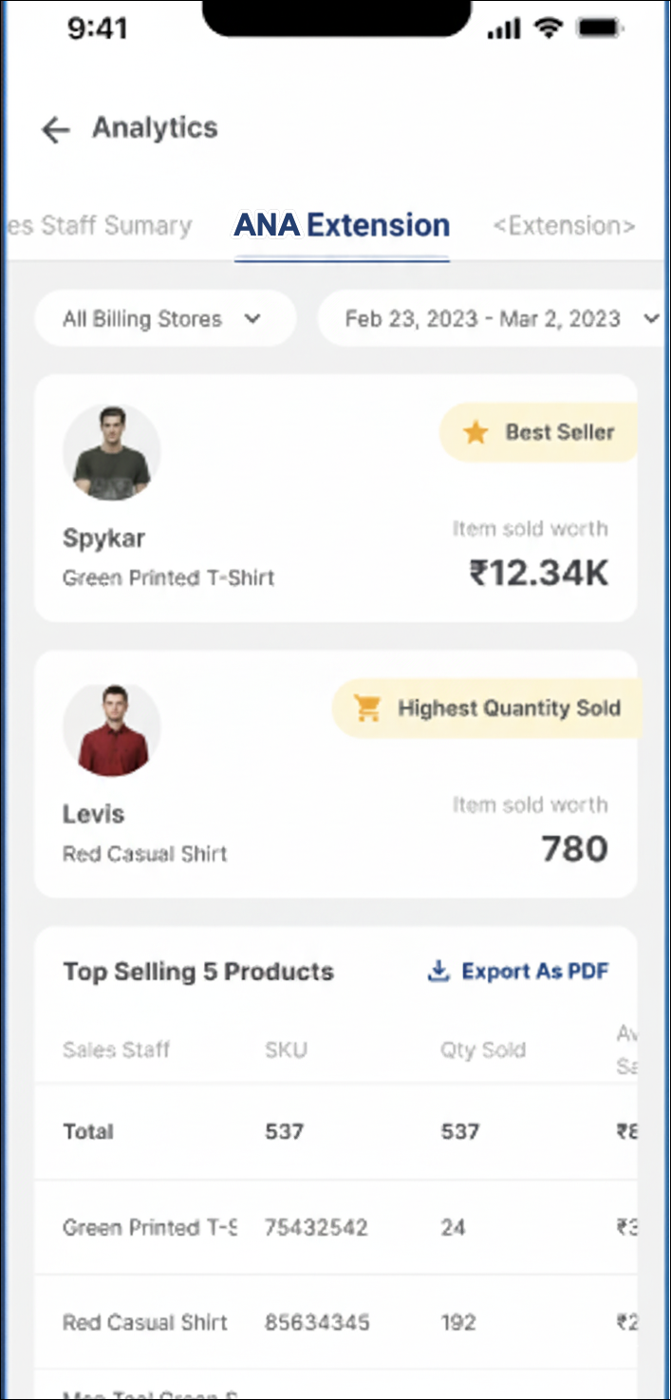The image size is (671, 1400).
Task: Tap the Best Seller badge
Action: tap(539, 433)
